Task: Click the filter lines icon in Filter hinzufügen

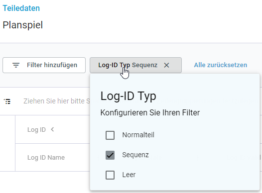Action: (16, 65)
